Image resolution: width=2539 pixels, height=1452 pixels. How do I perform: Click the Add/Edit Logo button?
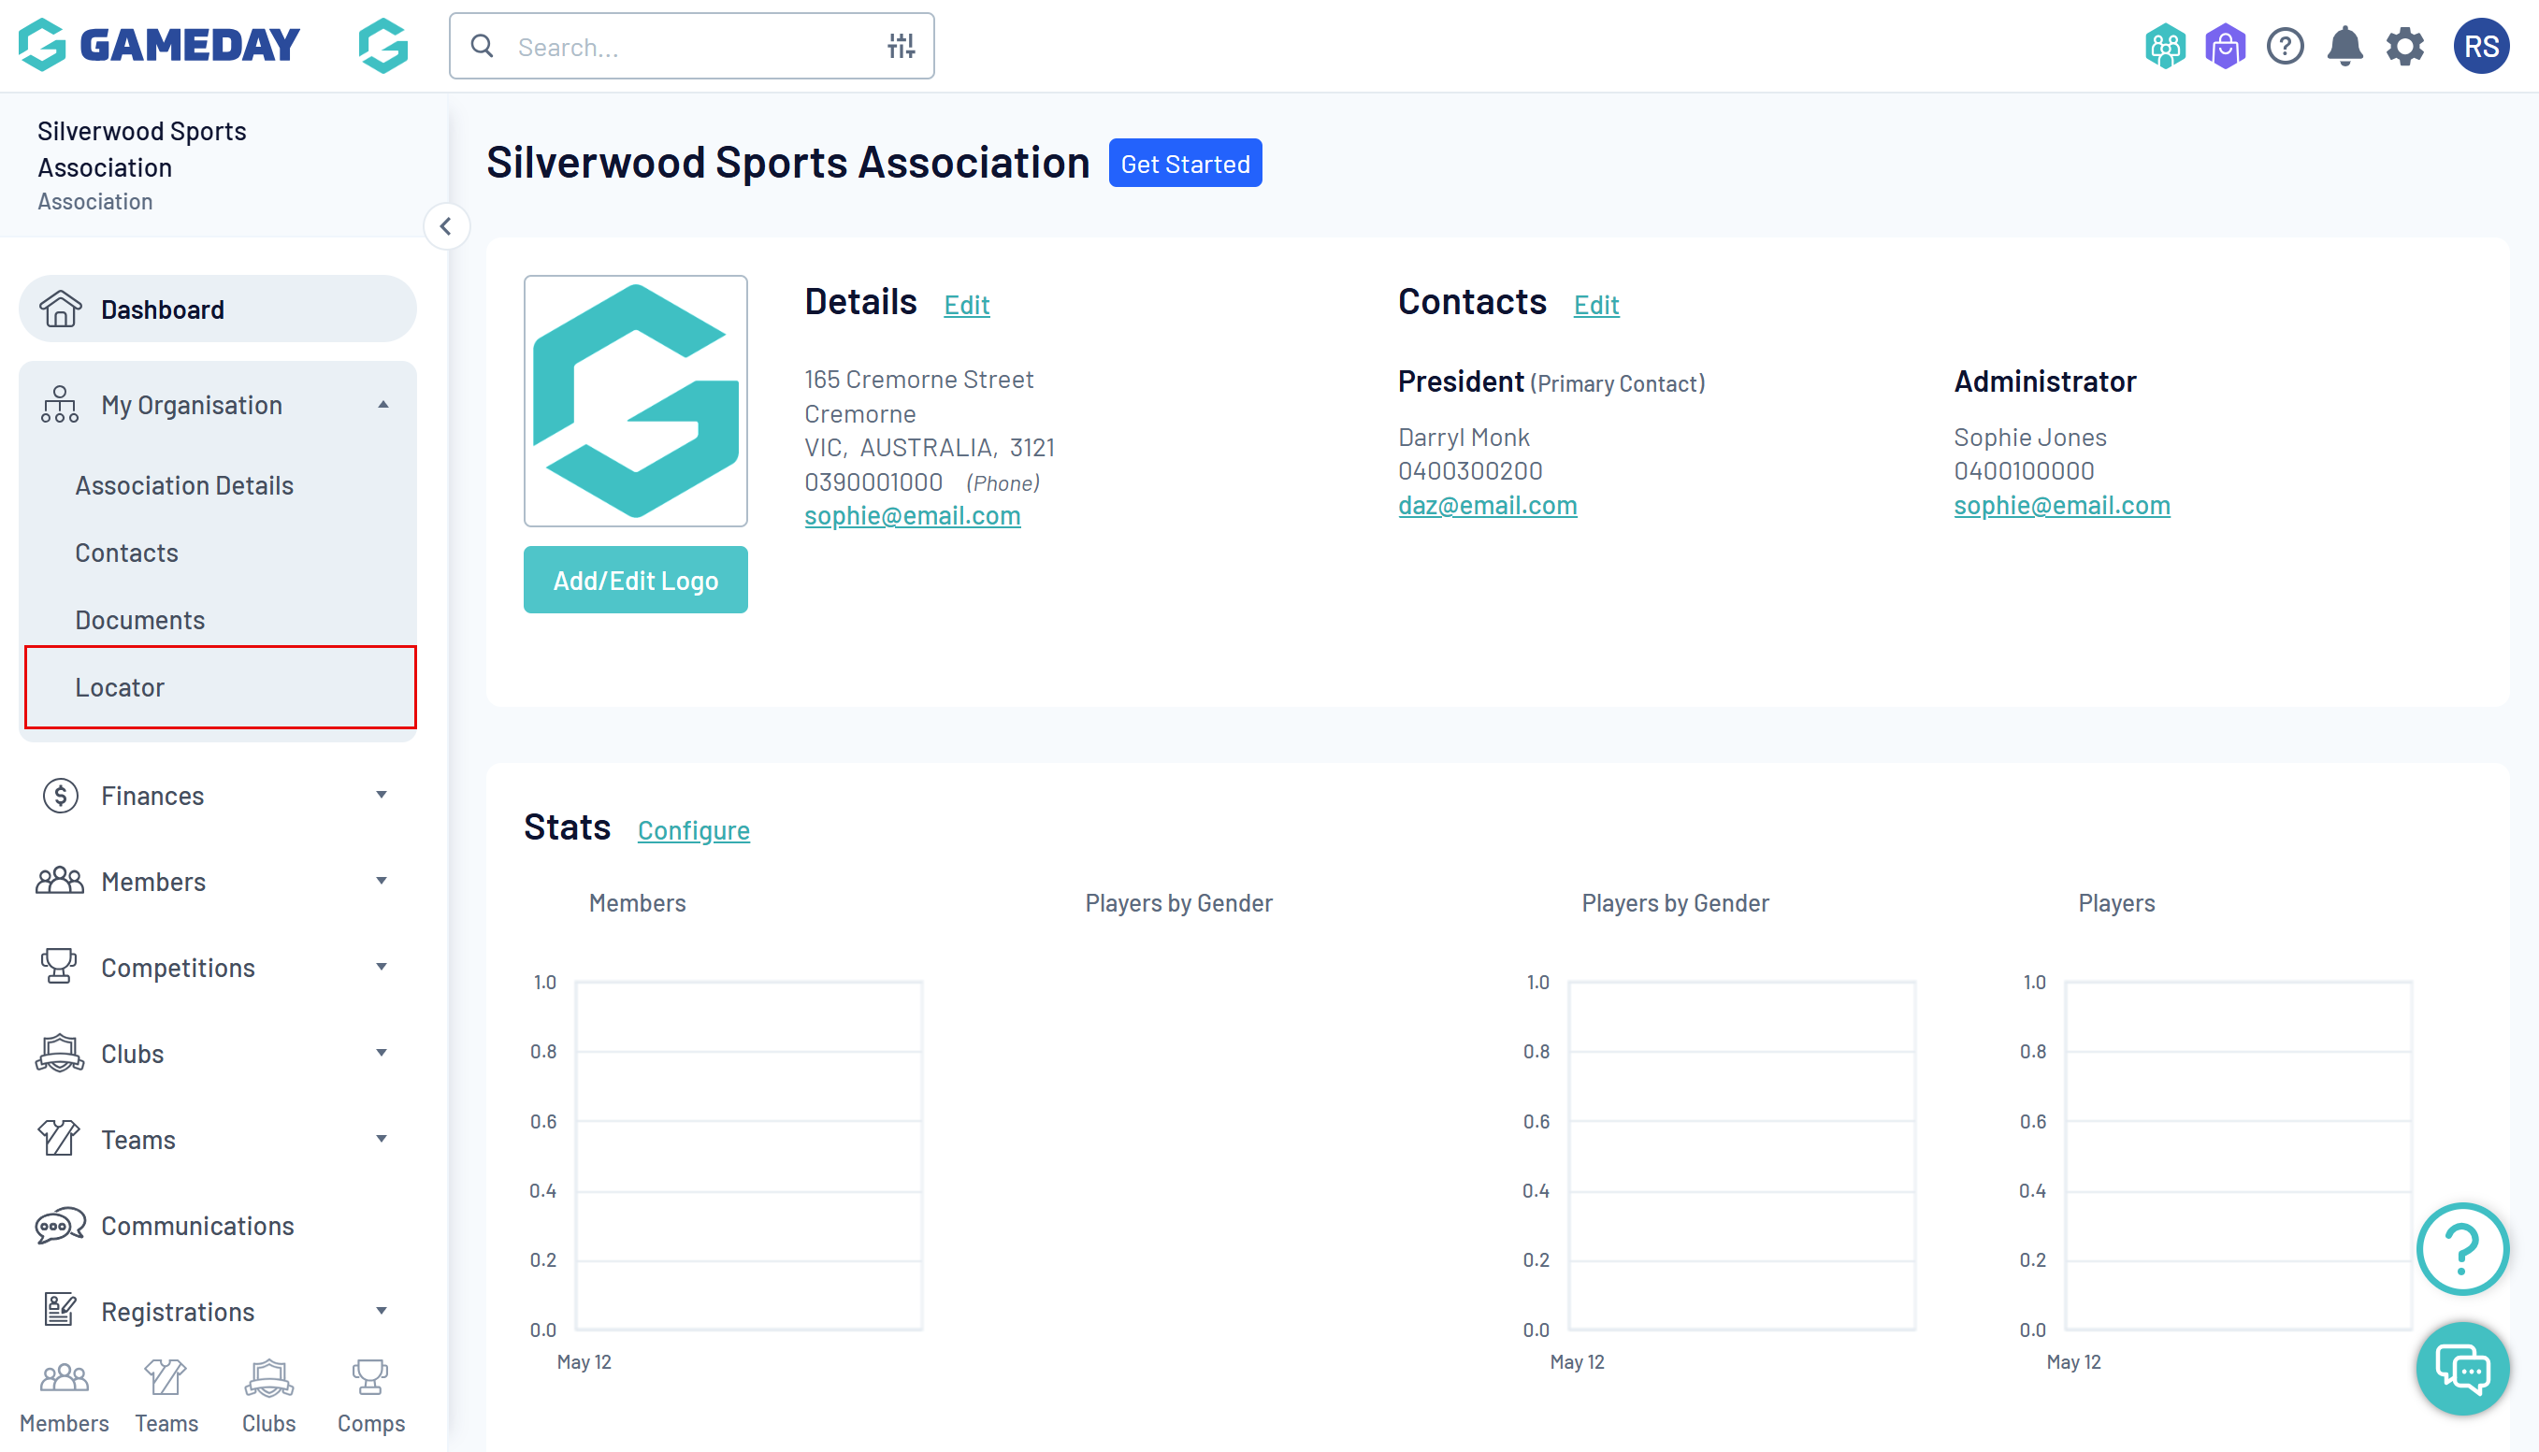click(x=635, y=581)
